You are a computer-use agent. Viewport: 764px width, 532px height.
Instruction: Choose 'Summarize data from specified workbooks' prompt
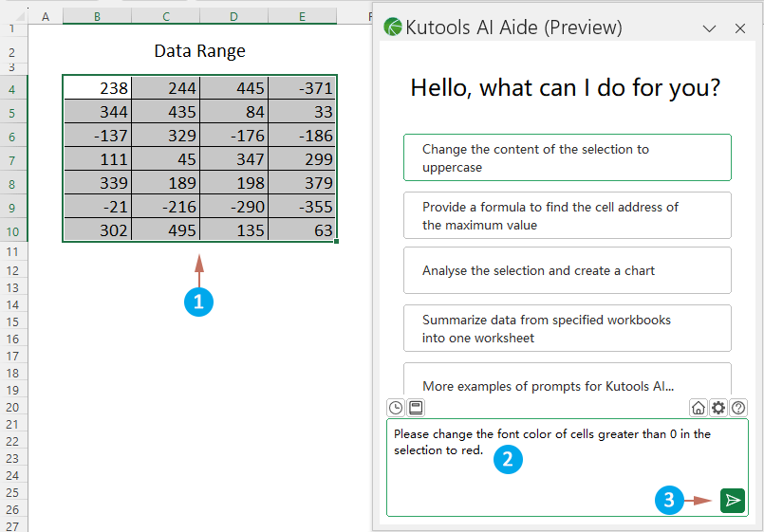click(x=567, y=328)
